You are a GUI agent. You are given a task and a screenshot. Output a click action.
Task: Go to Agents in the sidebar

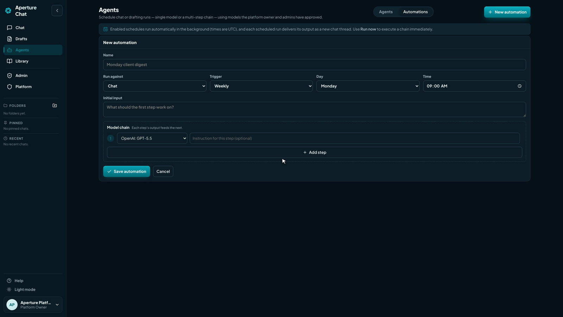tap(33, 50)
